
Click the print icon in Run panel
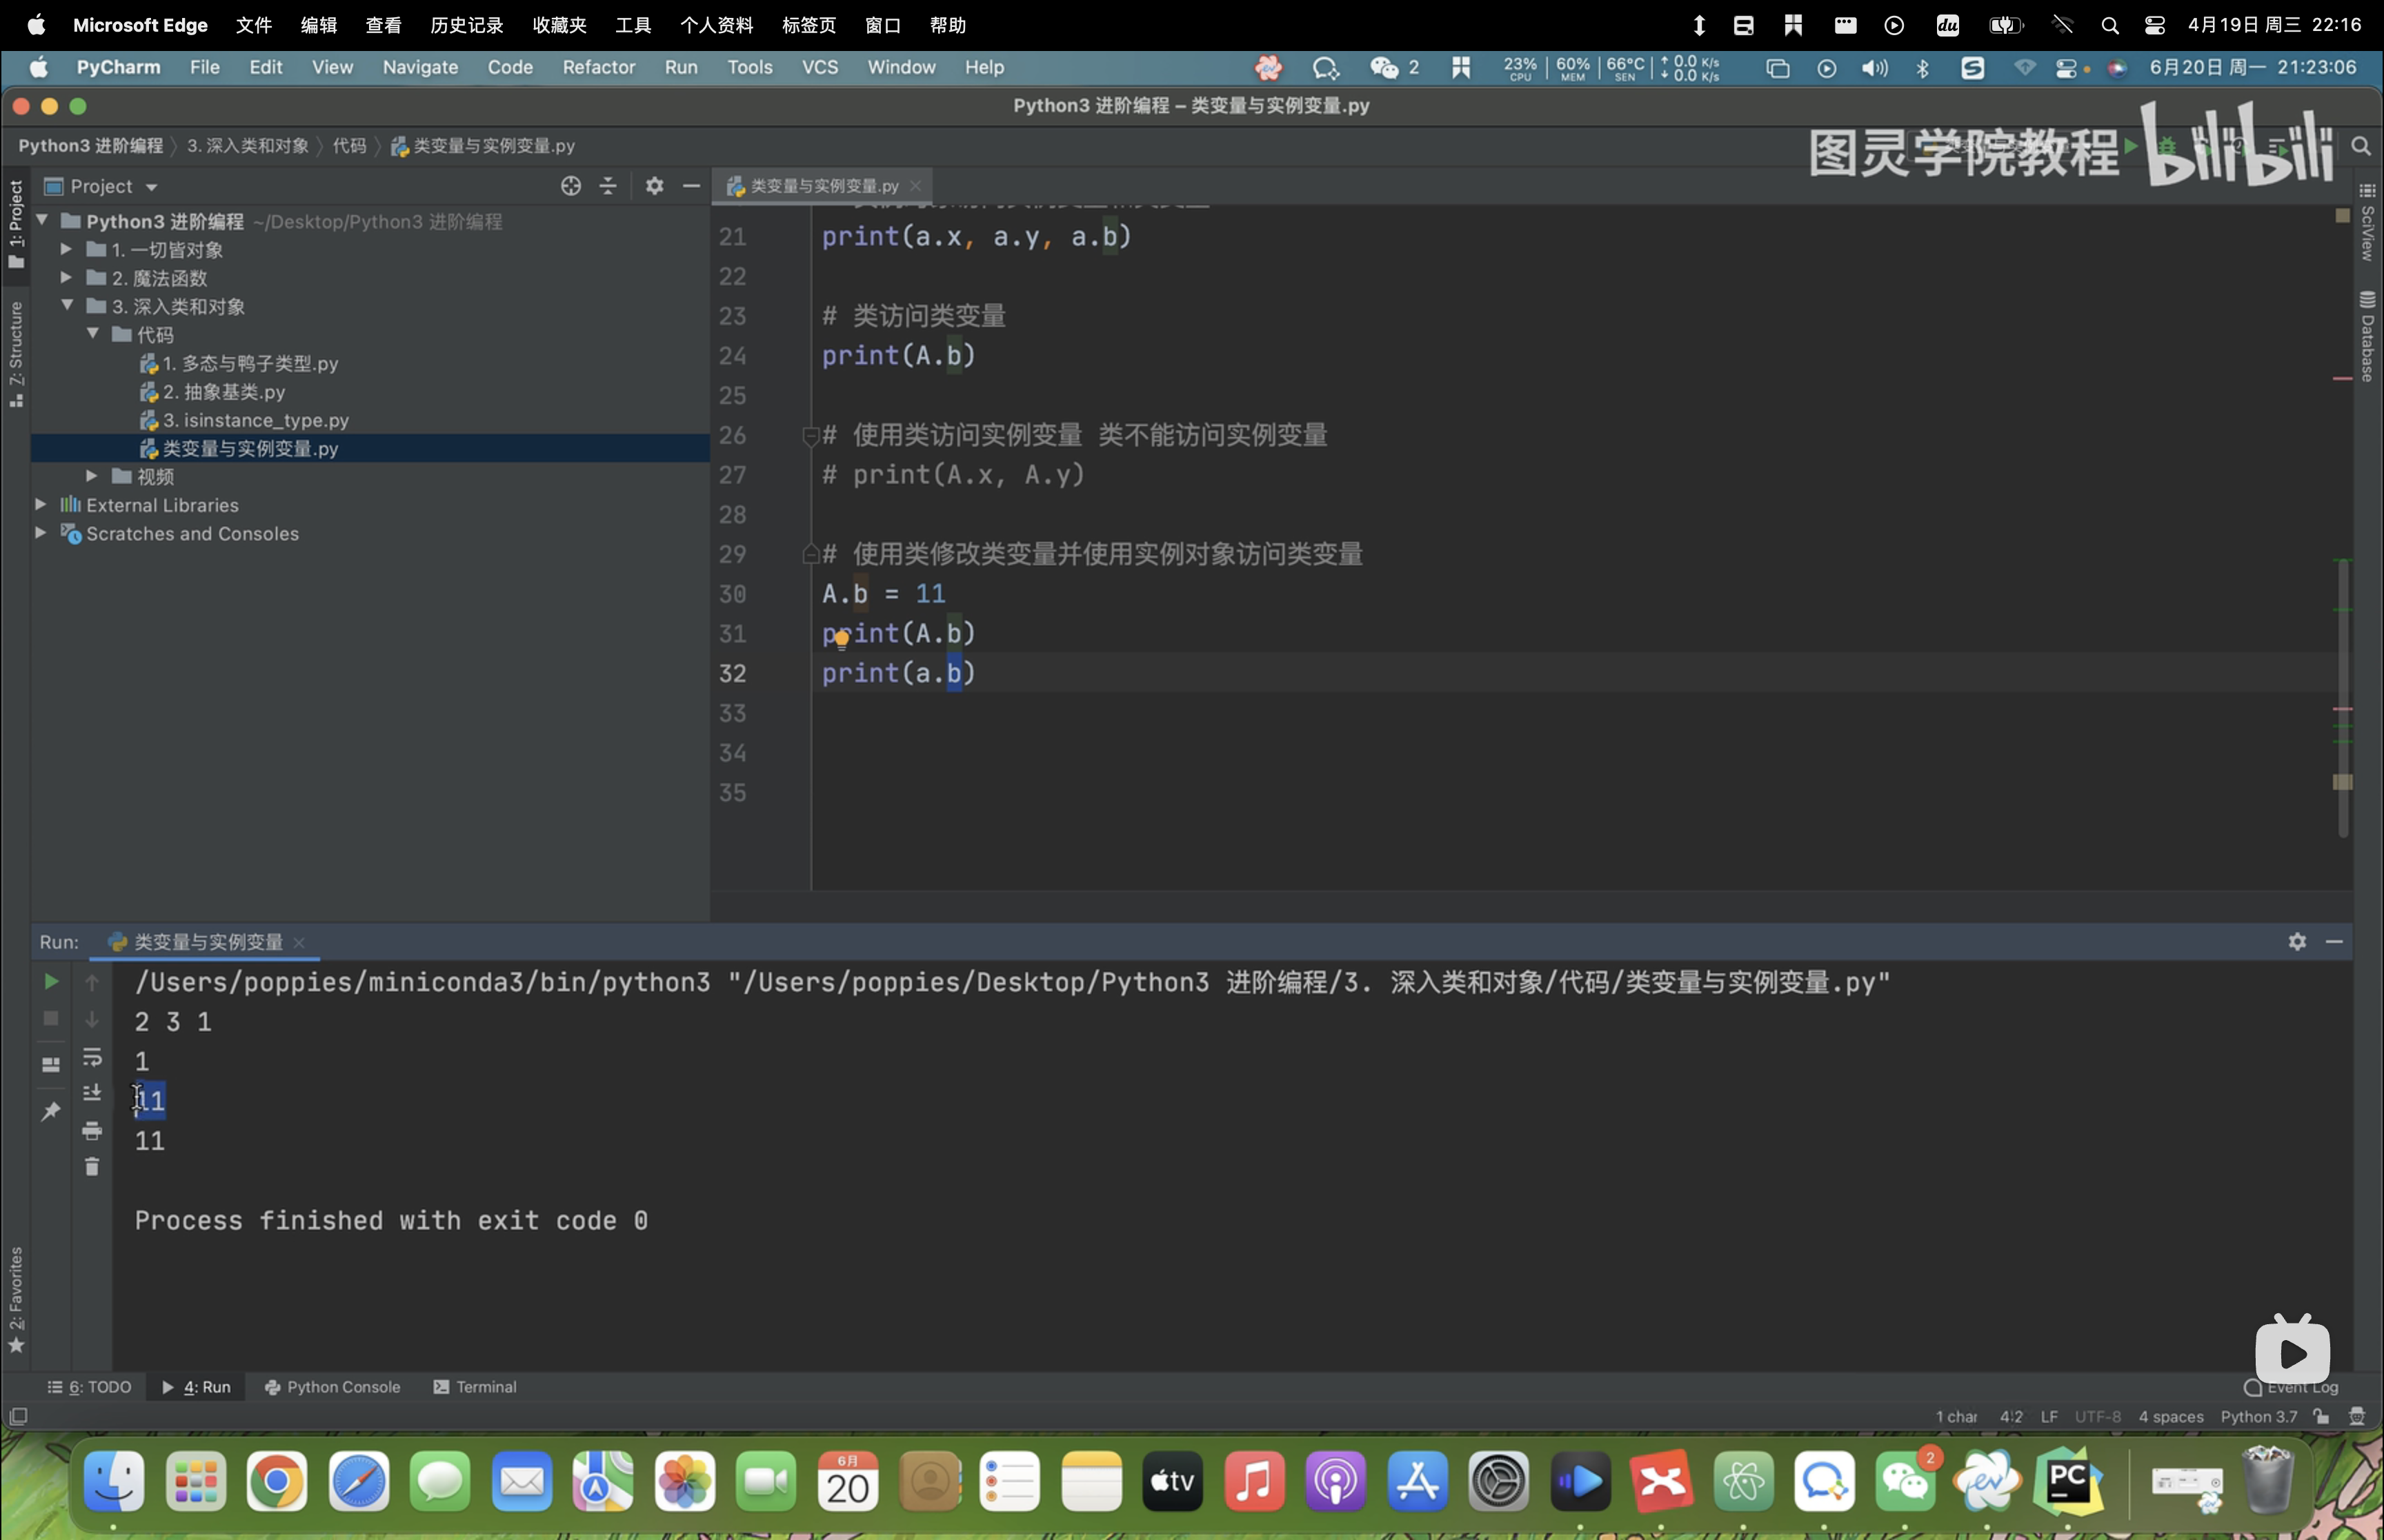[x=92, y=1131]
